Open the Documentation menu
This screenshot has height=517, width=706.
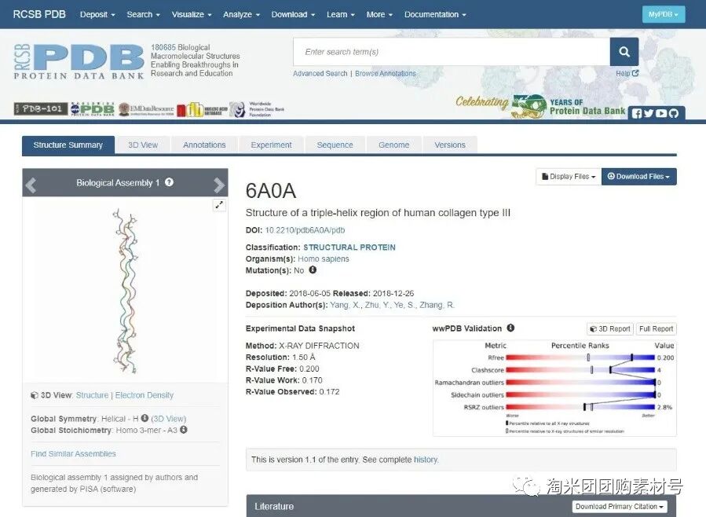tap(435, 14)
